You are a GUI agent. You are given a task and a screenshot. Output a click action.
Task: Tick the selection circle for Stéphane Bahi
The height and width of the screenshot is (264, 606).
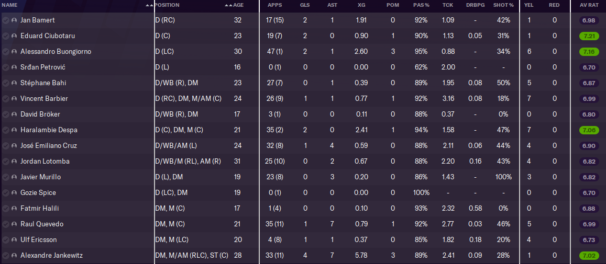5,83
